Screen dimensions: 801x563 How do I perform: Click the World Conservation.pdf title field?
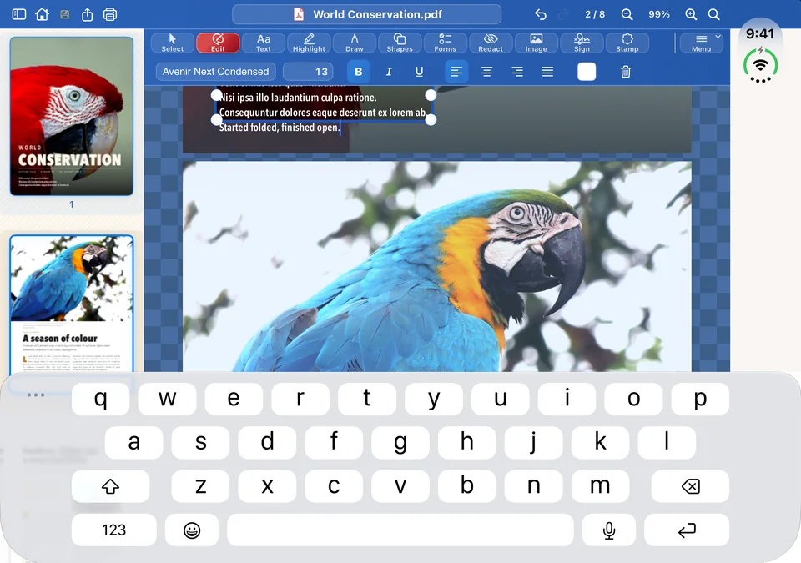click(x=367, y=14)
